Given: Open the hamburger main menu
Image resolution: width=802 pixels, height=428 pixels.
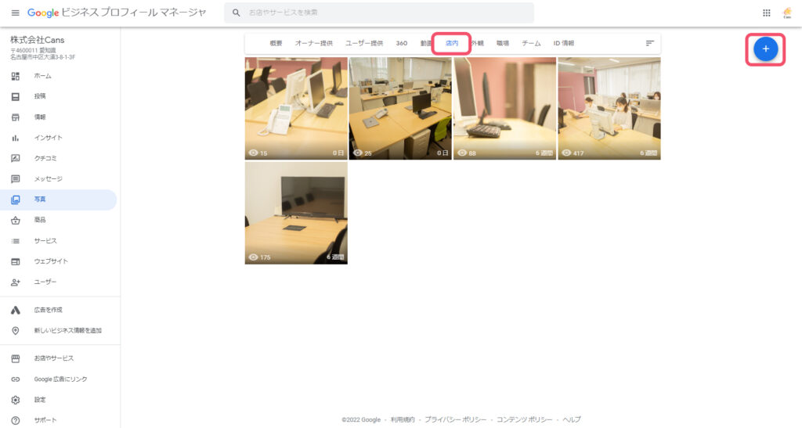Looking at the screenshot, I should [15, 13].
